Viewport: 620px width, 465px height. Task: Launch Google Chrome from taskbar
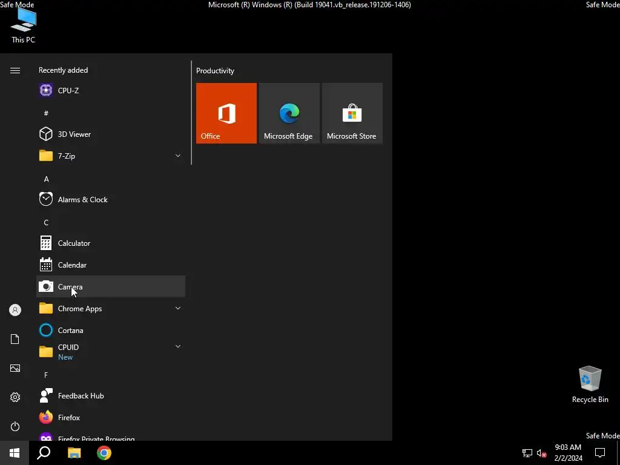pos(104,453)
